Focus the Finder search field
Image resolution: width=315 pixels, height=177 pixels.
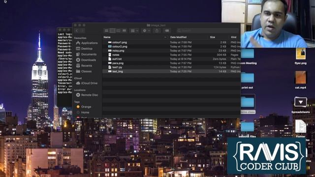point(208,30)
